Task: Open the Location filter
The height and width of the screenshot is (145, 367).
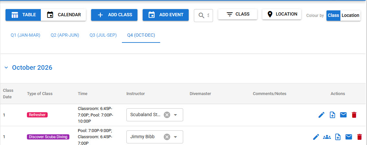Action: click(281, 14)
